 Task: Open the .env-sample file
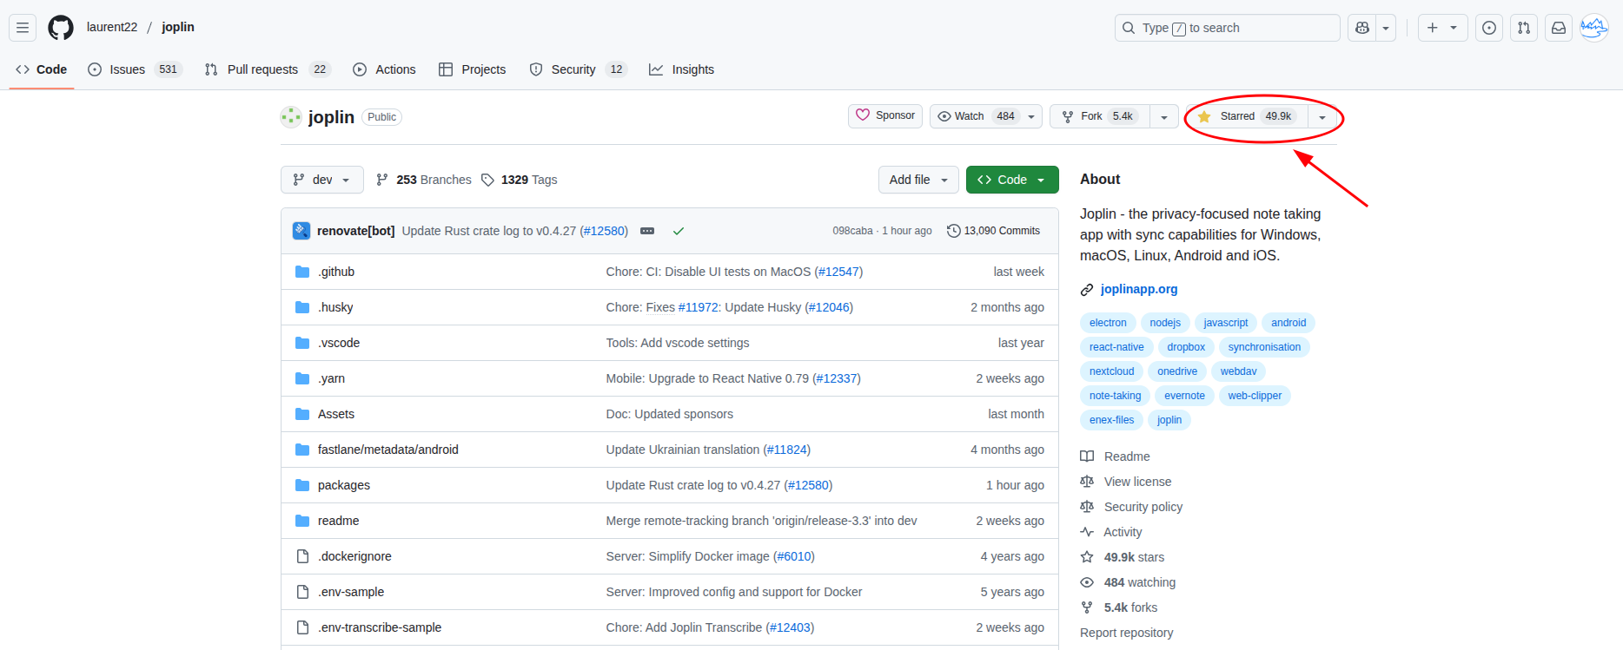pyautogui.click(x=351, y=592)
